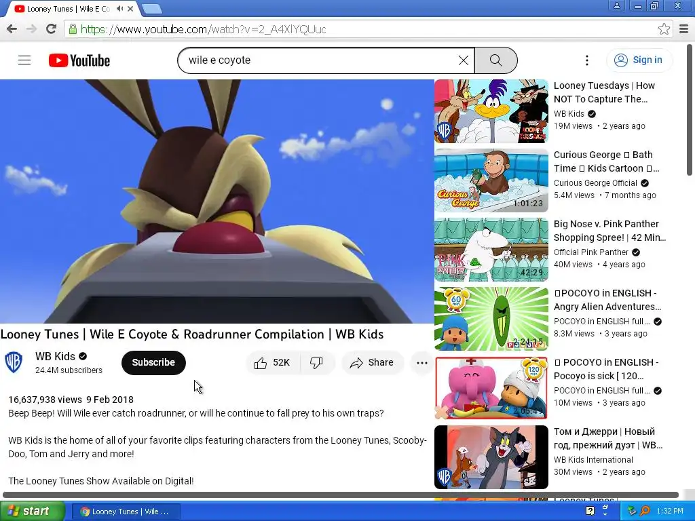The image size is (695, 521).
Task: Close the Looney Tunes browser tab
Action: point(130,8)
